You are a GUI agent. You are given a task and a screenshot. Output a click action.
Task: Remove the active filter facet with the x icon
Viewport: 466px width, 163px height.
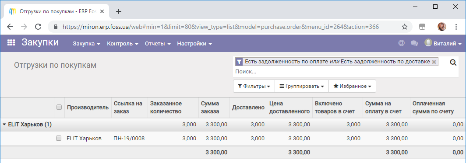point(434,62)
